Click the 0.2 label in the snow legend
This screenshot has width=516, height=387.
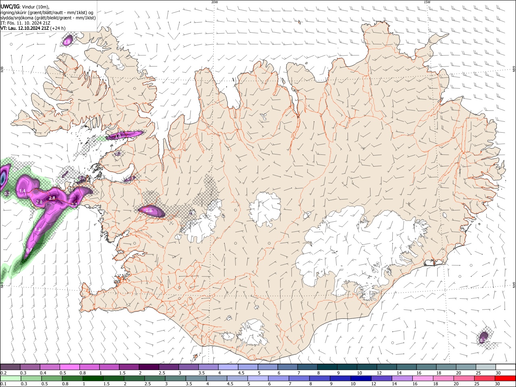tap(4, 373)
